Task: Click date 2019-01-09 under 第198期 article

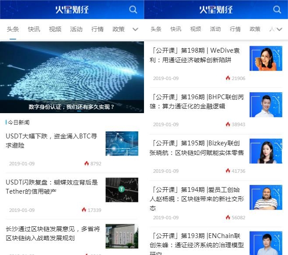Action: click(166, 78)
